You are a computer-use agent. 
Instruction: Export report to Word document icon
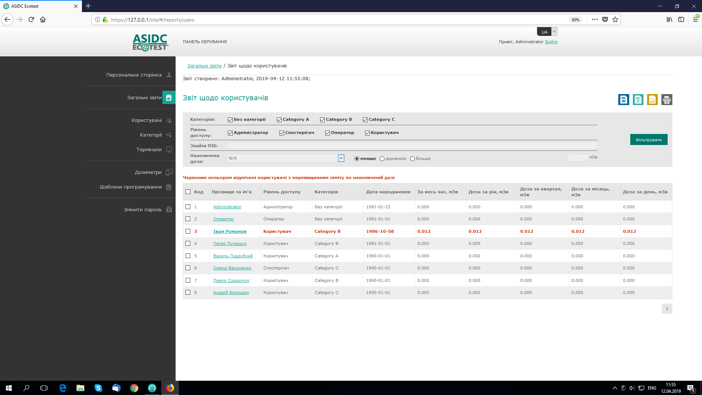point(623,100)
